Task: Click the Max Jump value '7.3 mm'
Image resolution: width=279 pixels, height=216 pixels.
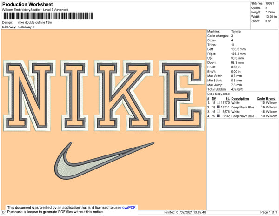Action: (237, 85)
